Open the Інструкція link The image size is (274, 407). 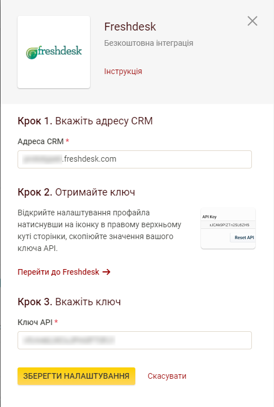click(123, 71)
